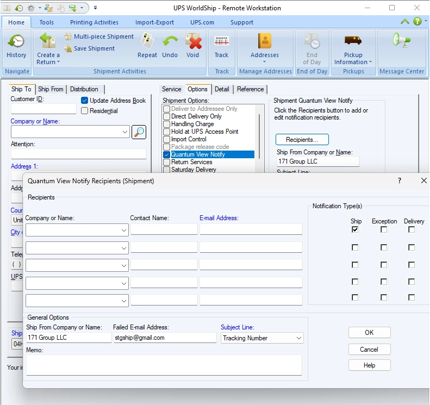Check the Direct Delivery Only option
Screen dimensions: 430x405
tap(166, 116)
